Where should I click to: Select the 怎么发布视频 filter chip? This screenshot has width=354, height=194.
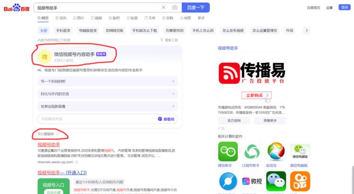click(x=233, y=31)
